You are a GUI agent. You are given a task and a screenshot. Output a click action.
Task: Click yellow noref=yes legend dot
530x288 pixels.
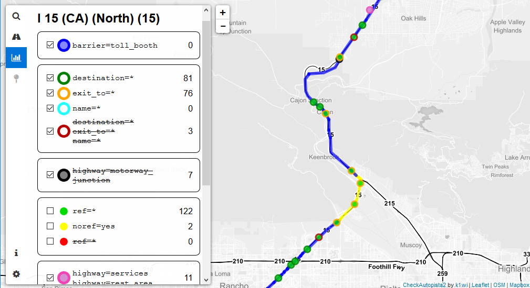pos(64,226)
